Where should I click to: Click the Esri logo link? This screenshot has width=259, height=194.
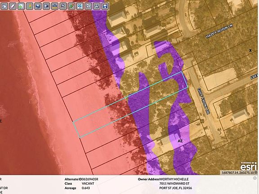pos(249,166)
